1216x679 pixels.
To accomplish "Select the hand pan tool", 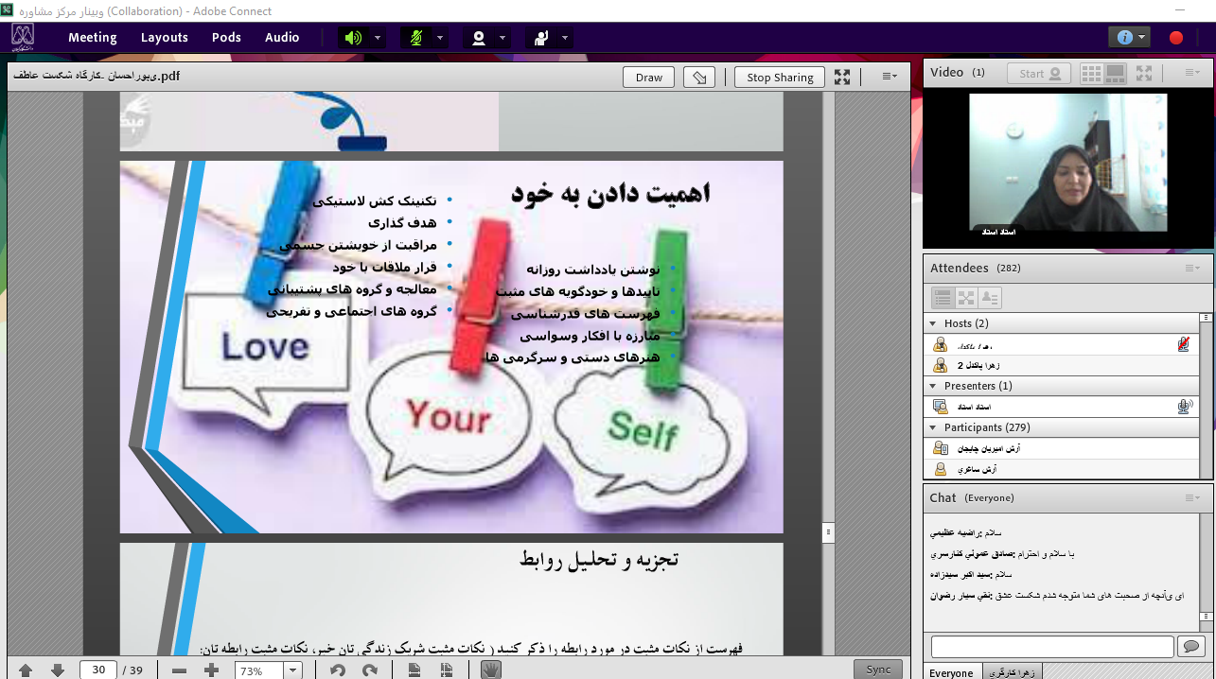I will pos(490,670).
